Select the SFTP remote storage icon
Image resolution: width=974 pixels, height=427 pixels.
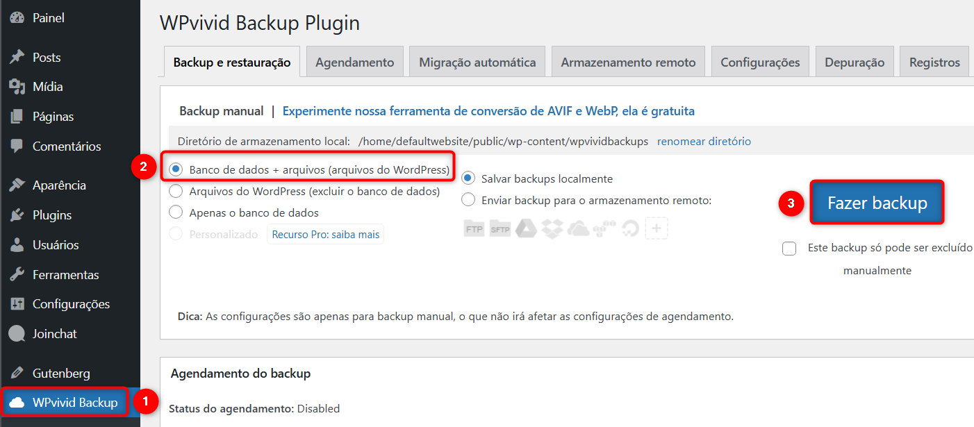(x=500, y=229)
